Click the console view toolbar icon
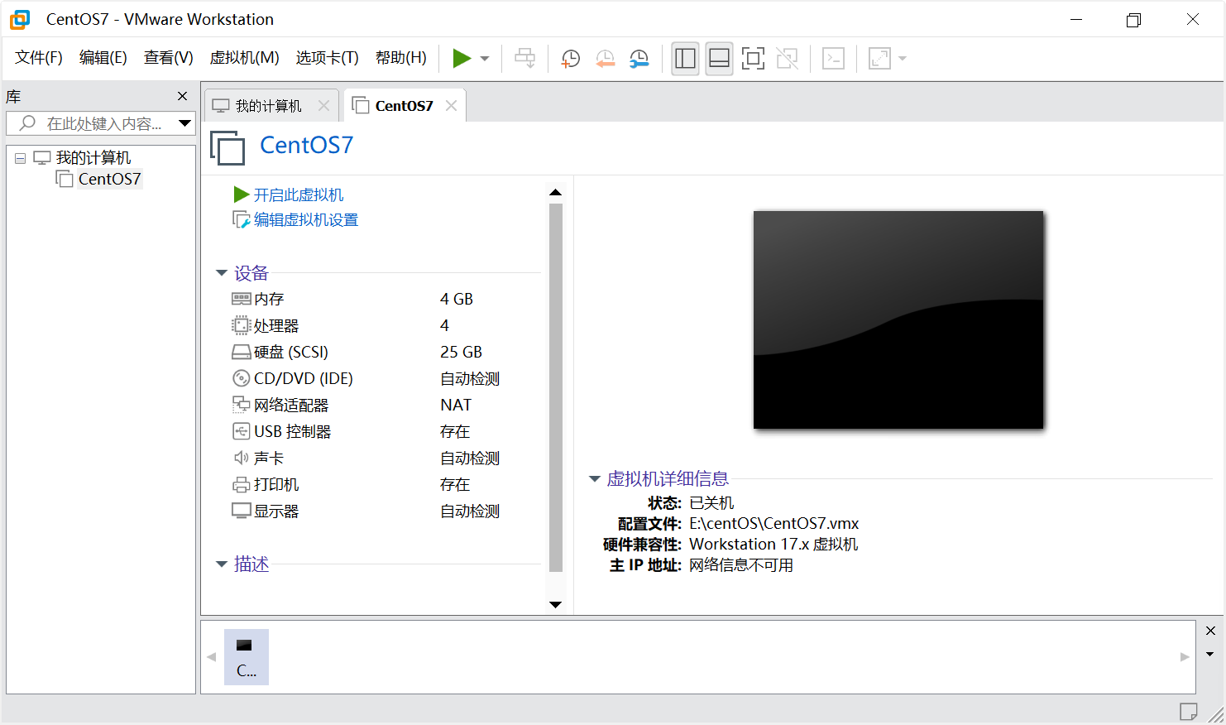The height and width of the screenshot is (725, 1226). [x=833, y=58]
